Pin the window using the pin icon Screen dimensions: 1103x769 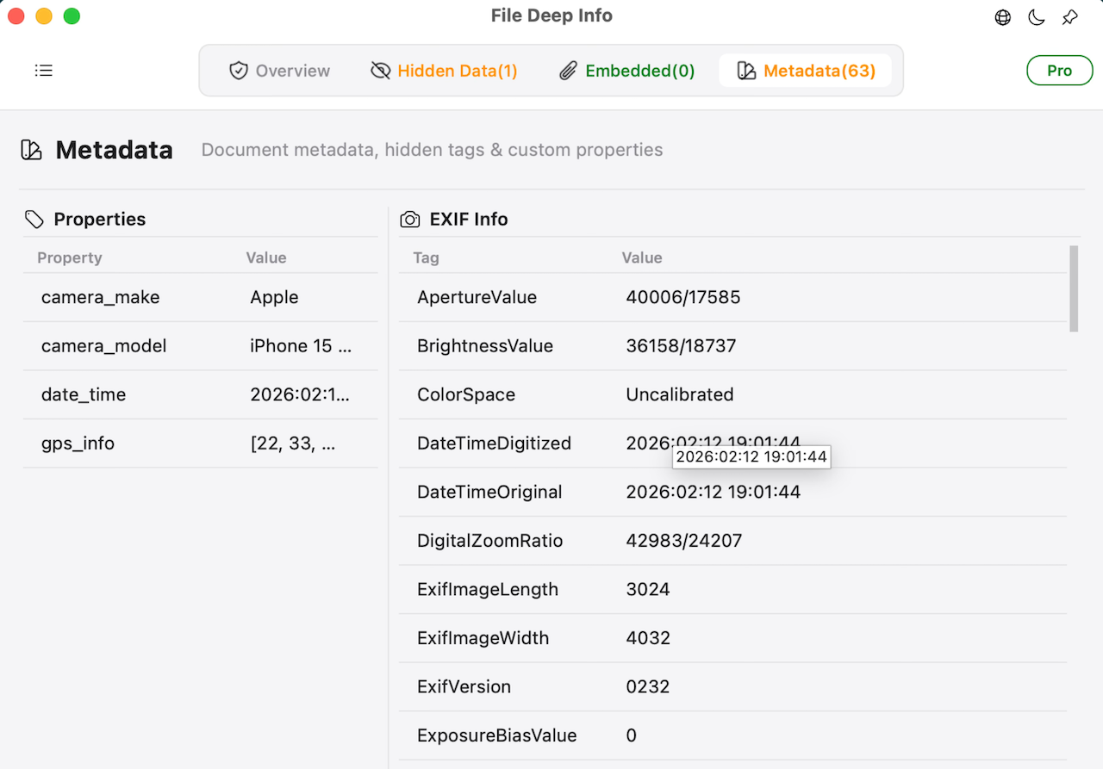[1069, 16]
